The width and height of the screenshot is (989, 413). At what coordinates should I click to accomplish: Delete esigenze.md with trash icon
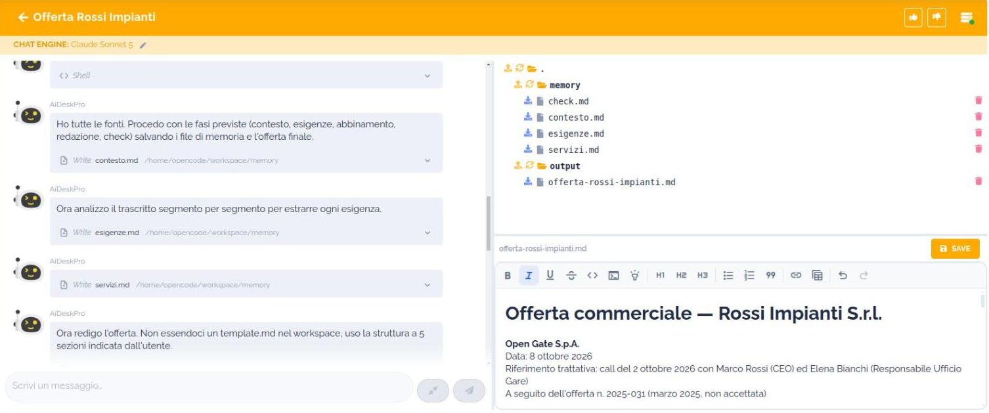pyautogui.click(x=978, y=133)
